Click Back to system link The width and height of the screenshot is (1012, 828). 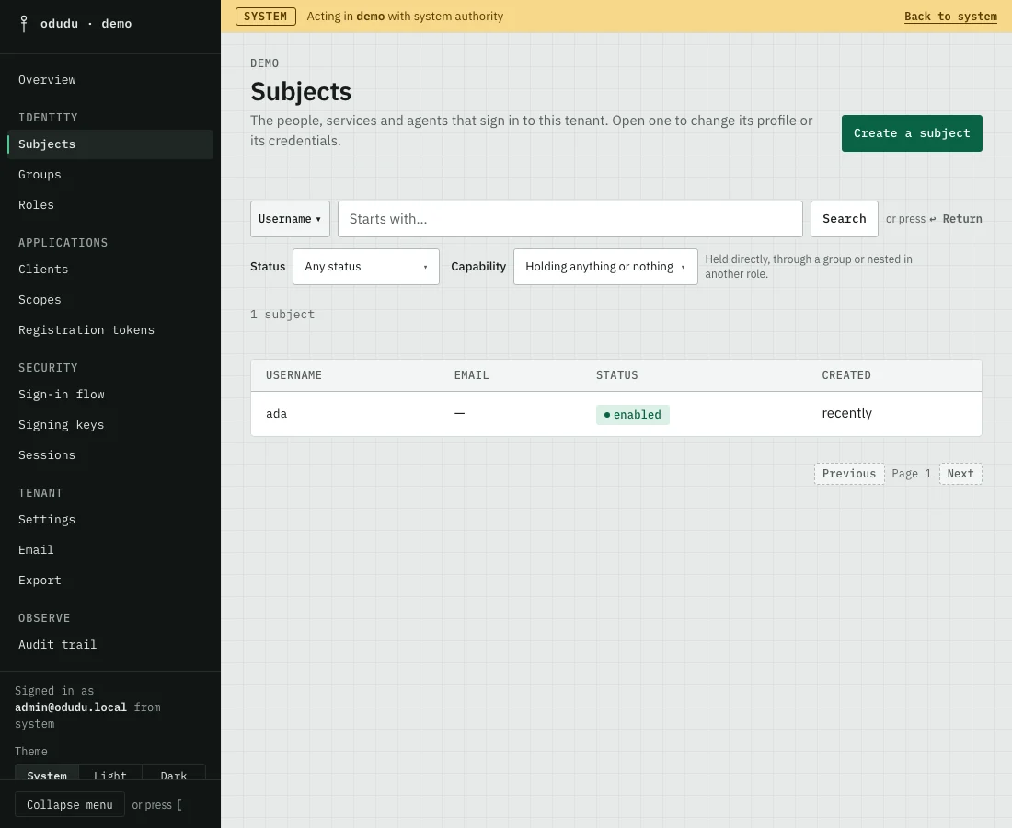coord(950,17)
